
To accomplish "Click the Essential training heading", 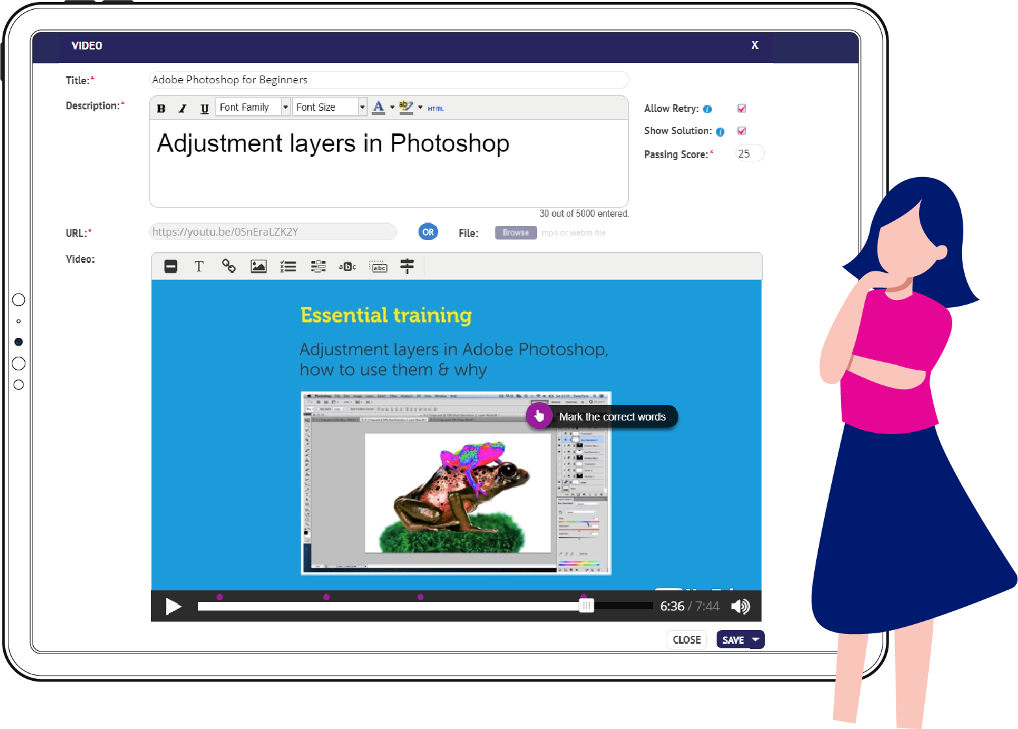I will coord(386,315).
